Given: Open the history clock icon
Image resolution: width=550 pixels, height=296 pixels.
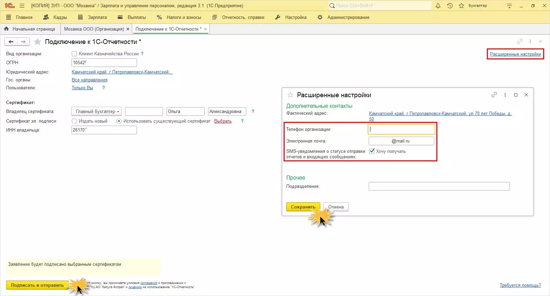Looking at the screenshot, I should click(450, 5).
